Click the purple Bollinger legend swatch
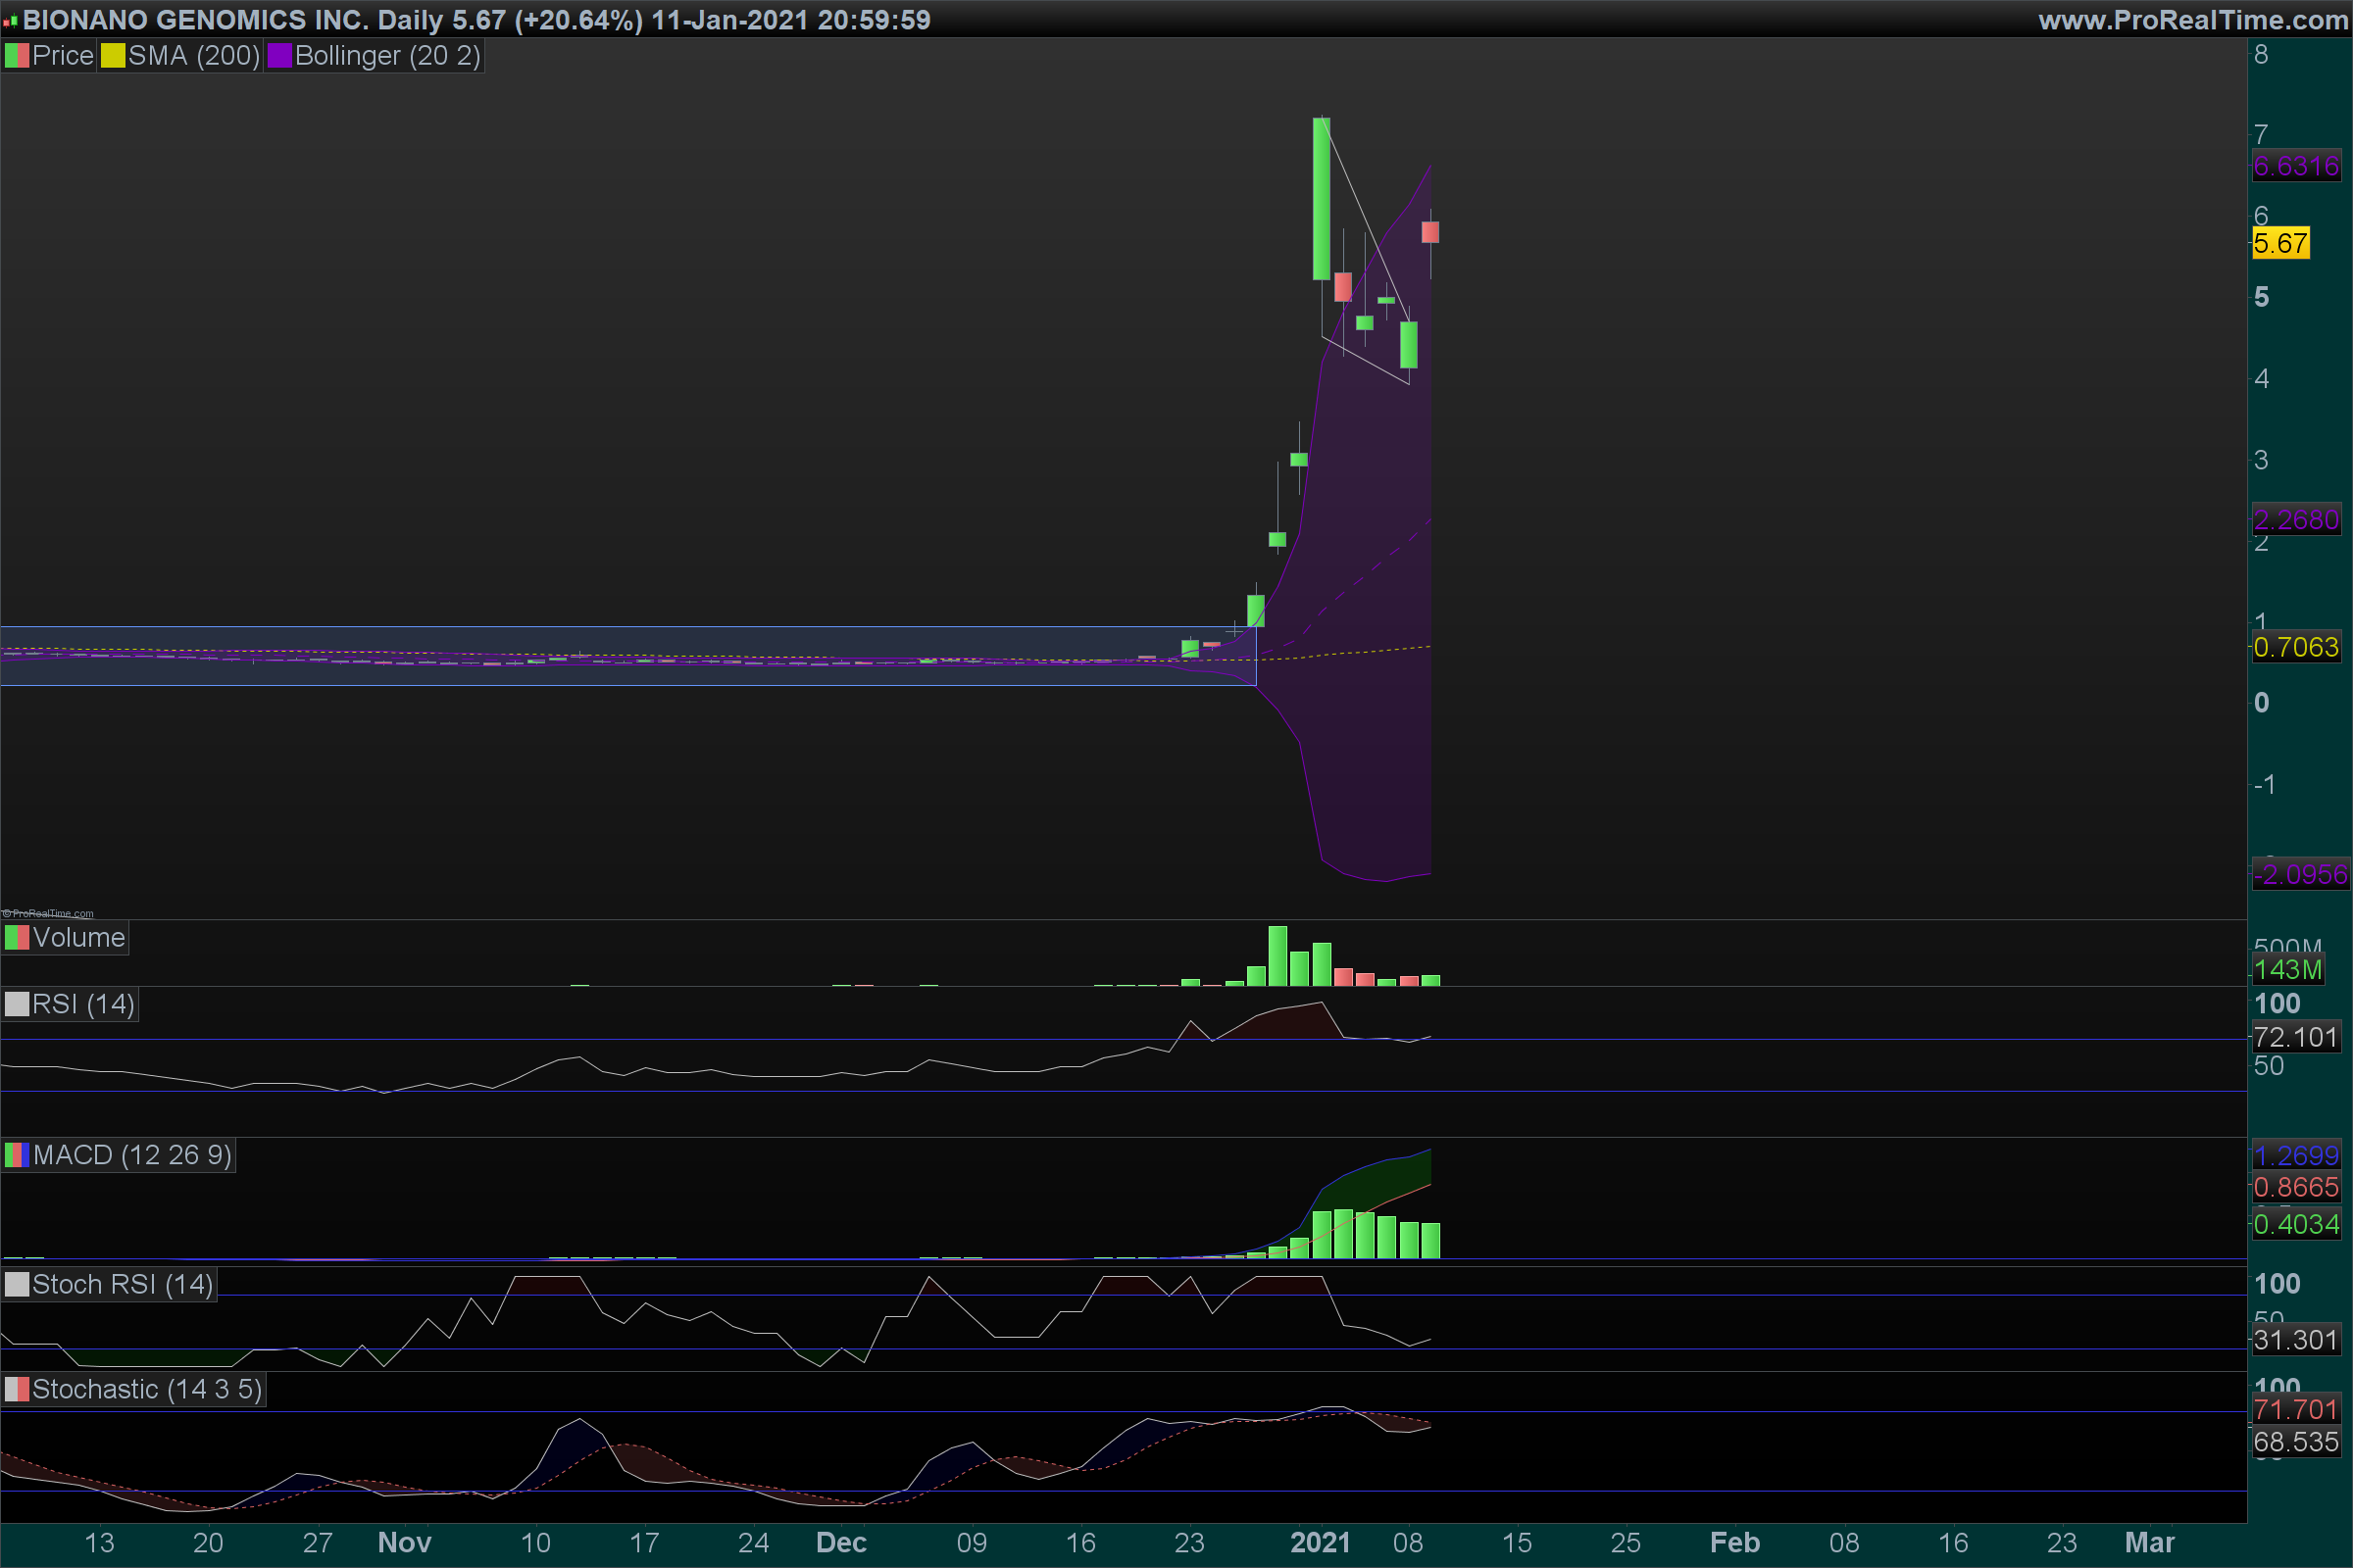 click(279, 56)
